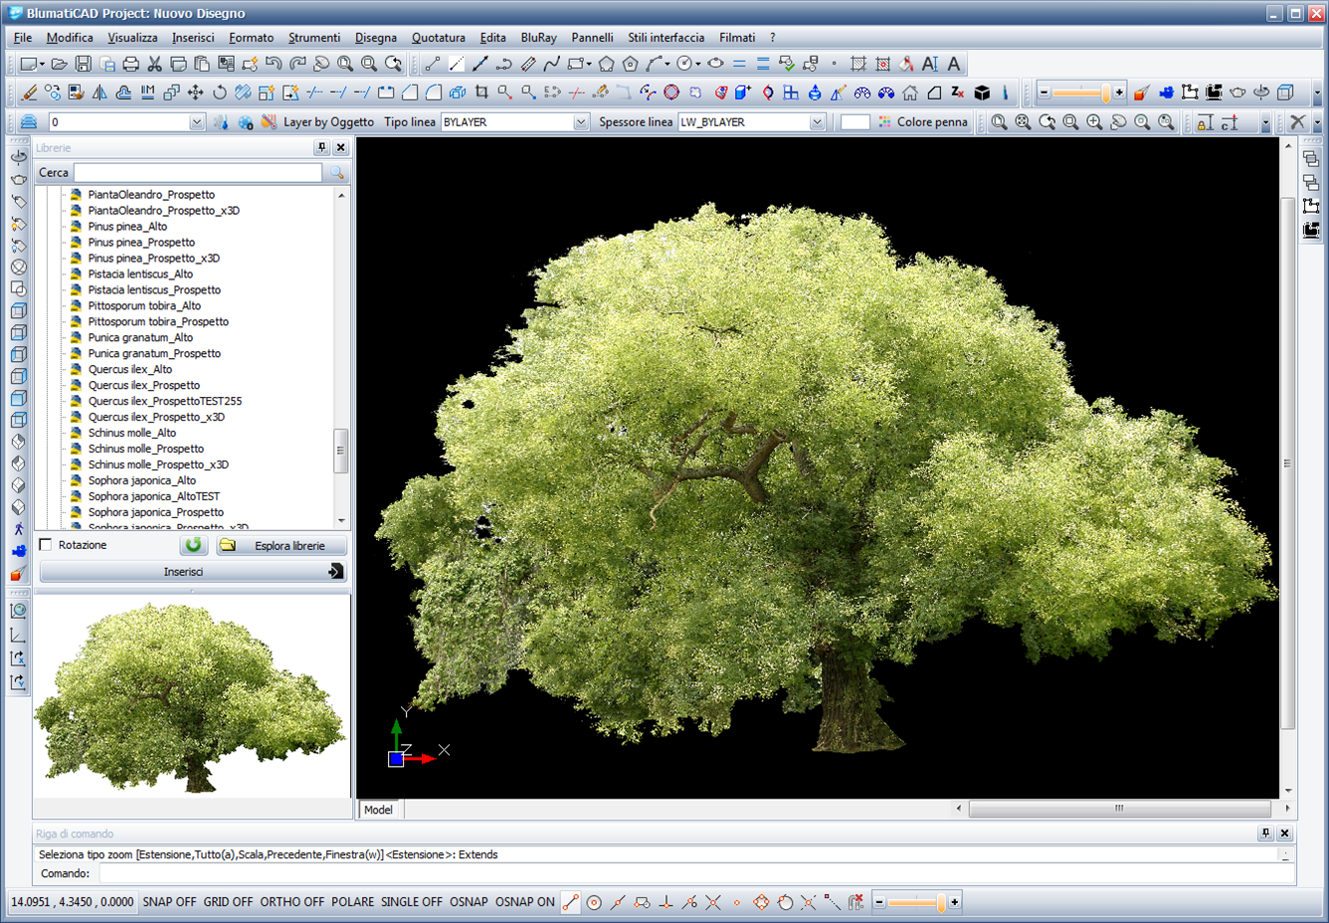
Task: Click the Print icon in the toolbar
Action: click(130, 64)
